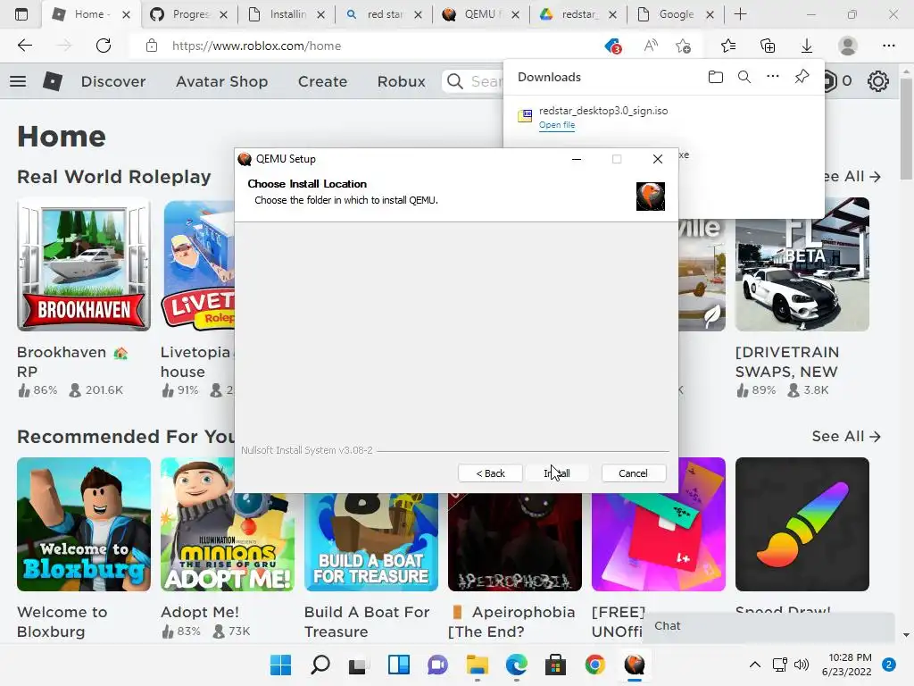Open the Downloads toolbar button

tap(807, 46)
